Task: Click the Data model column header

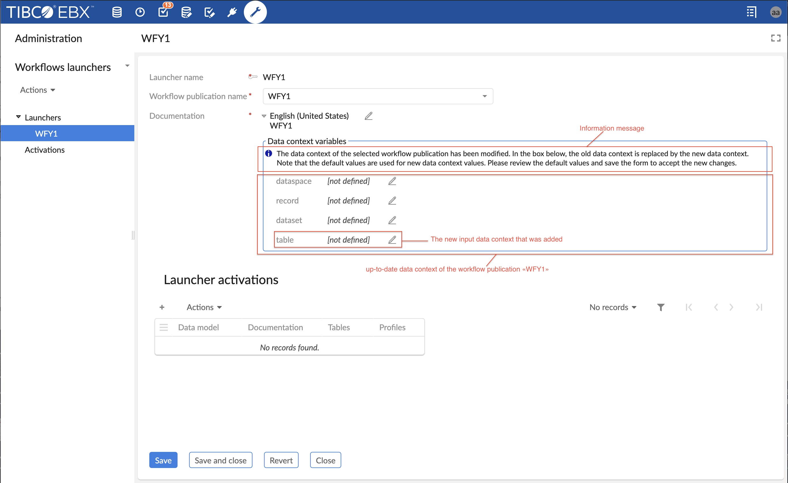Action: click(x=198, y=327)
